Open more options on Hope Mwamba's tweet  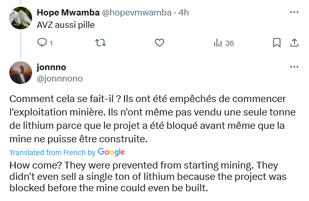[x=294, y=12]
